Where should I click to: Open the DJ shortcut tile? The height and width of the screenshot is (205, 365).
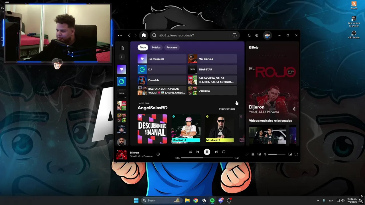point(162,69)
